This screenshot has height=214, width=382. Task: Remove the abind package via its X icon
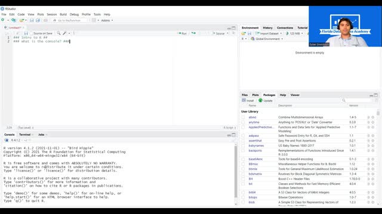372,118
